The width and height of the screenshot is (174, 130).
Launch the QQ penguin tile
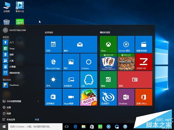coord(89,80)
